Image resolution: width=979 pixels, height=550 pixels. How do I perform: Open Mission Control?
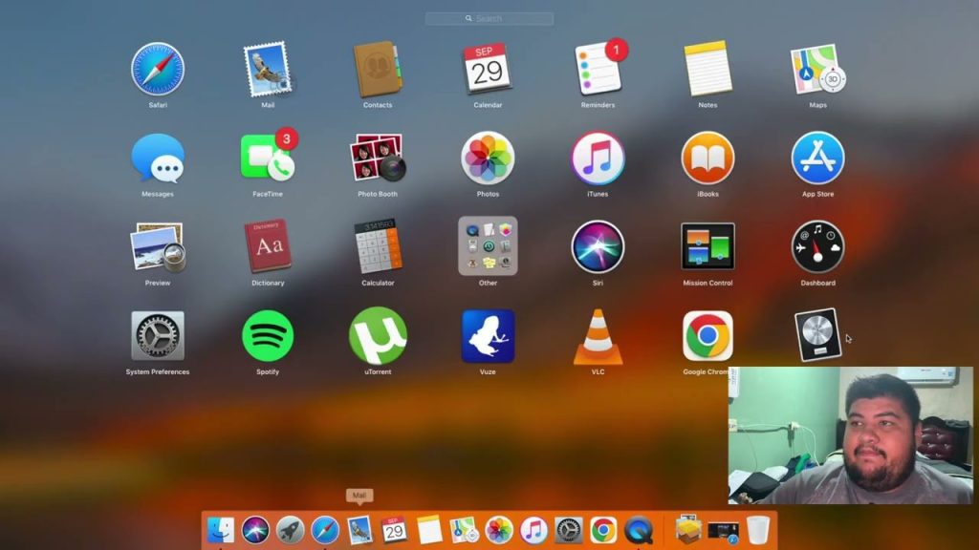[707, 247]
